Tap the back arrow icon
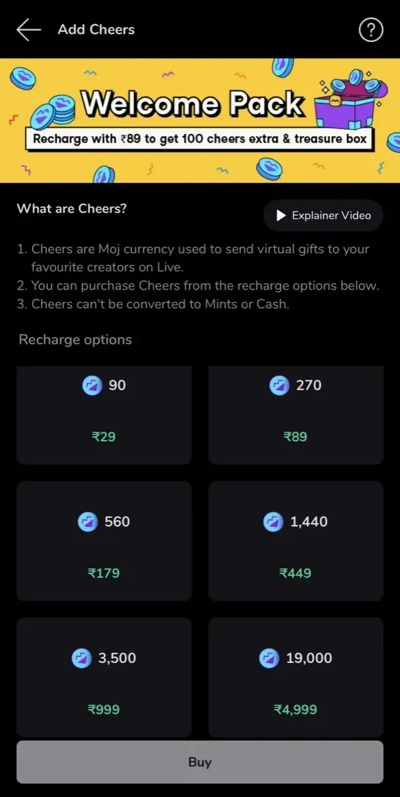The height and width of the screenshot is (797, 400). click(28, 30)
